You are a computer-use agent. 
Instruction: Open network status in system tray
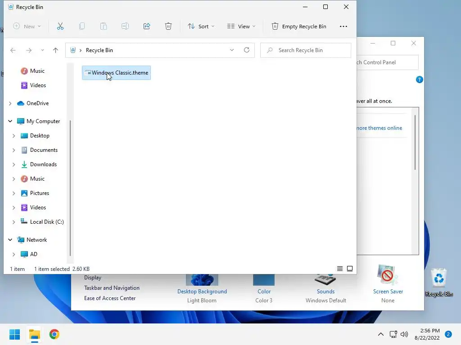pos(393,334)
